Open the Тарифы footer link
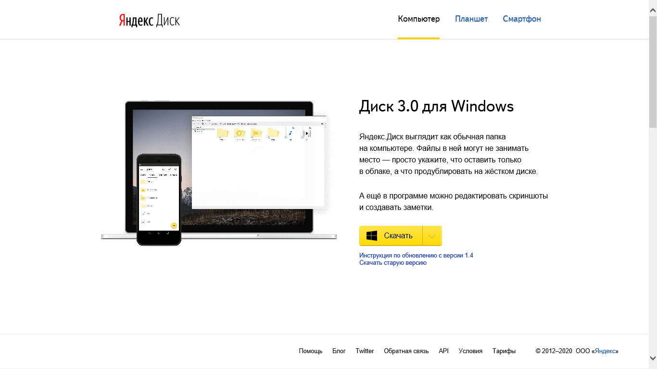 (504, 351)
